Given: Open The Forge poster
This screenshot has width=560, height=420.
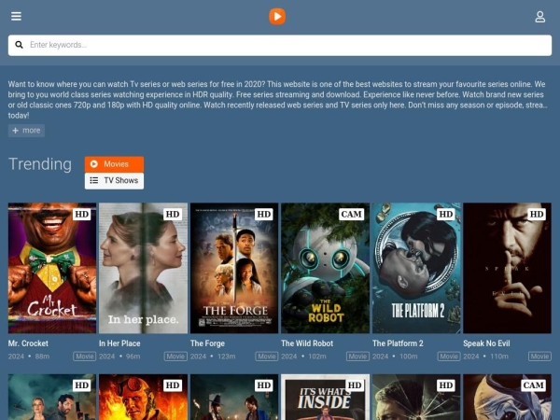Looking at the screenshot, I should [x=234, y=268].
